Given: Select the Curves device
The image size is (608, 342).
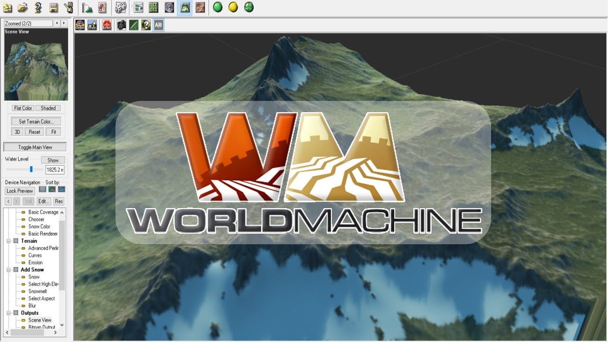Looking at the screenshot, I should click(35, 256).
